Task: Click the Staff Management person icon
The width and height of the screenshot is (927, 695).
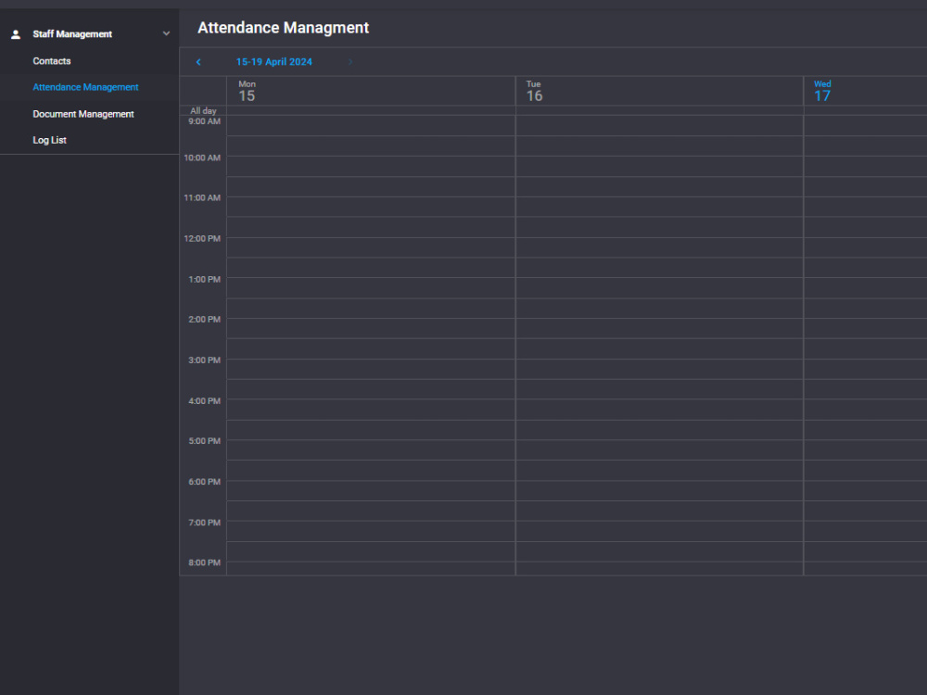Action: (x=15, y=33)
